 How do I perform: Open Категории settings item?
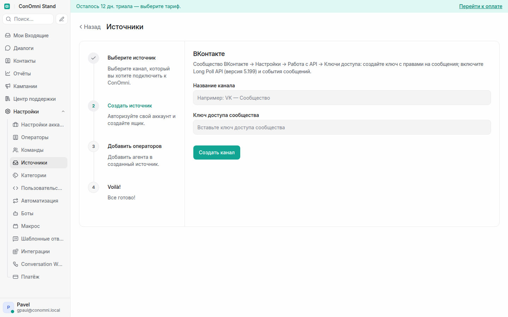coord(39,175)
